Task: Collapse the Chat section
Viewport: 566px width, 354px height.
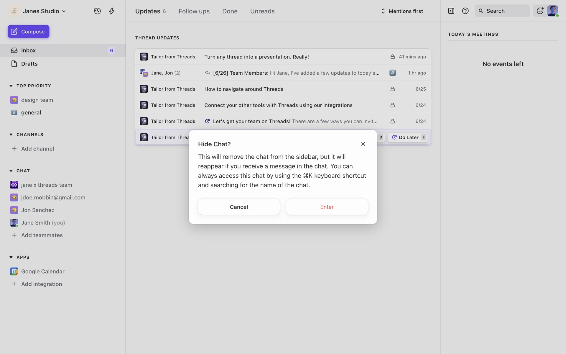Action: pos(11,171)
